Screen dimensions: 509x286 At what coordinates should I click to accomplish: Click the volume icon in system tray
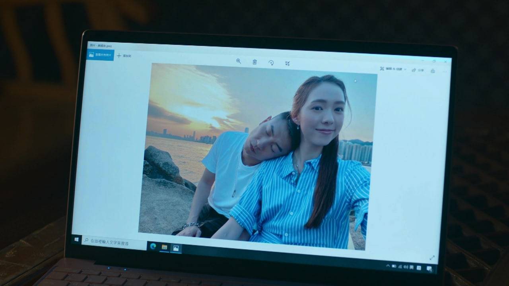406,267
